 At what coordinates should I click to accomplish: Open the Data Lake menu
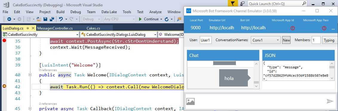click(x=109, y=12)
